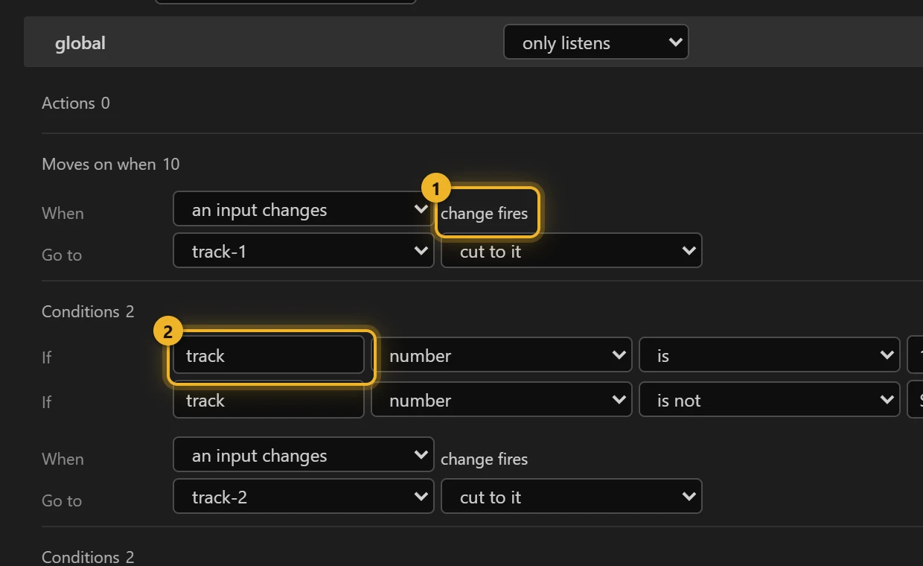Screen dimensions: 923x566
Task: Open the 'is not' comparison dropdown
Action: [769, 400]
